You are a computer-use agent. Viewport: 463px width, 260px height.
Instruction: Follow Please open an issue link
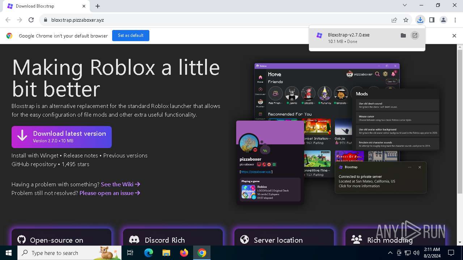(110, 193)
